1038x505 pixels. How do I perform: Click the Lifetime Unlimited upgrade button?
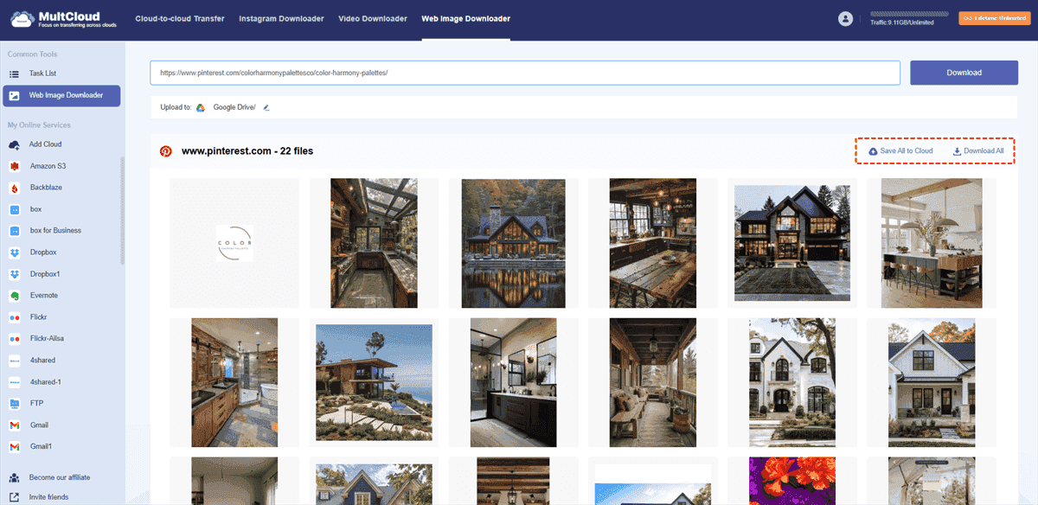coord(995,18)
